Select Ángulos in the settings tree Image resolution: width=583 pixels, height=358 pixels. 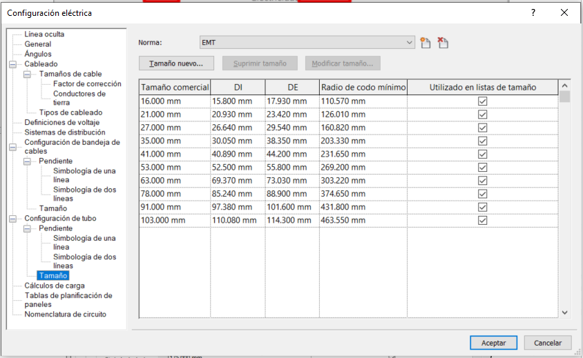(x=38, y=54)
